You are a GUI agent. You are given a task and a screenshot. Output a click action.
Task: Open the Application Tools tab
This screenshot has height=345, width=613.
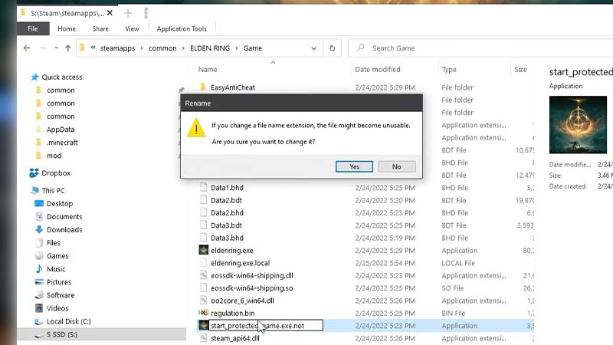point(182,29)
